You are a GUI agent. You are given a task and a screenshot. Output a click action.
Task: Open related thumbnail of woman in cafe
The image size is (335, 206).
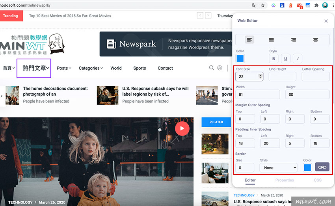click(x=215, y=144)
